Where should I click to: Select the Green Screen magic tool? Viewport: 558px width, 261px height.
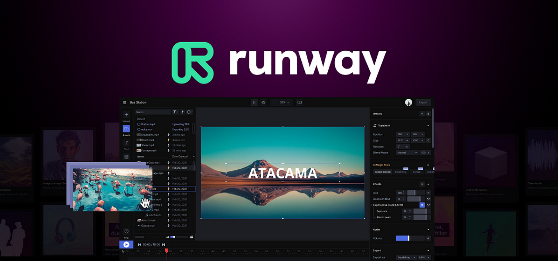point(383,172)
